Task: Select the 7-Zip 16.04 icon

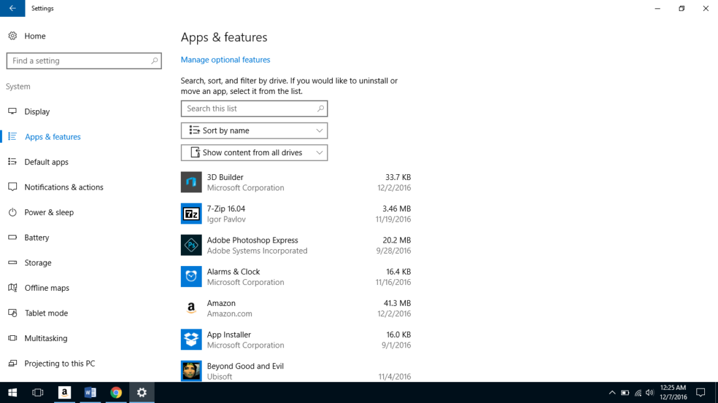Action: point(191,214)
